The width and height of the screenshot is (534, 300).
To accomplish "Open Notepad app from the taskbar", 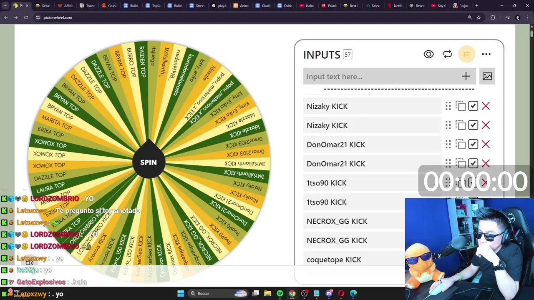I will click(317, 293).
